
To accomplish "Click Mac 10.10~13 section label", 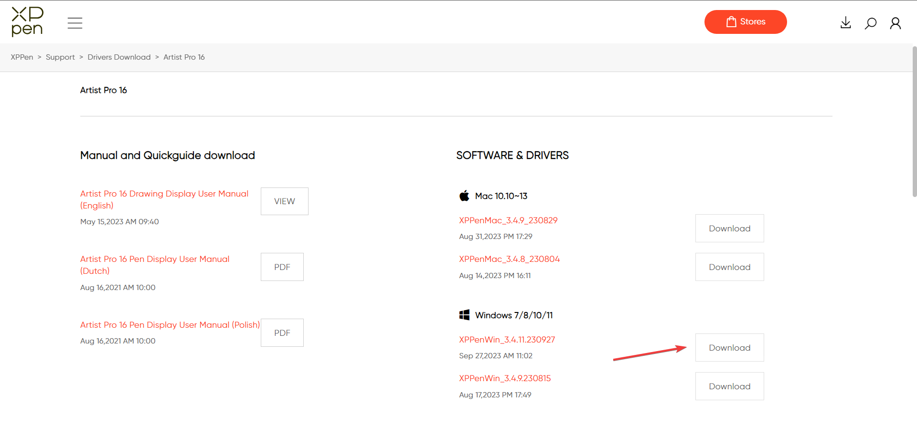I will (x=501, y=196).
